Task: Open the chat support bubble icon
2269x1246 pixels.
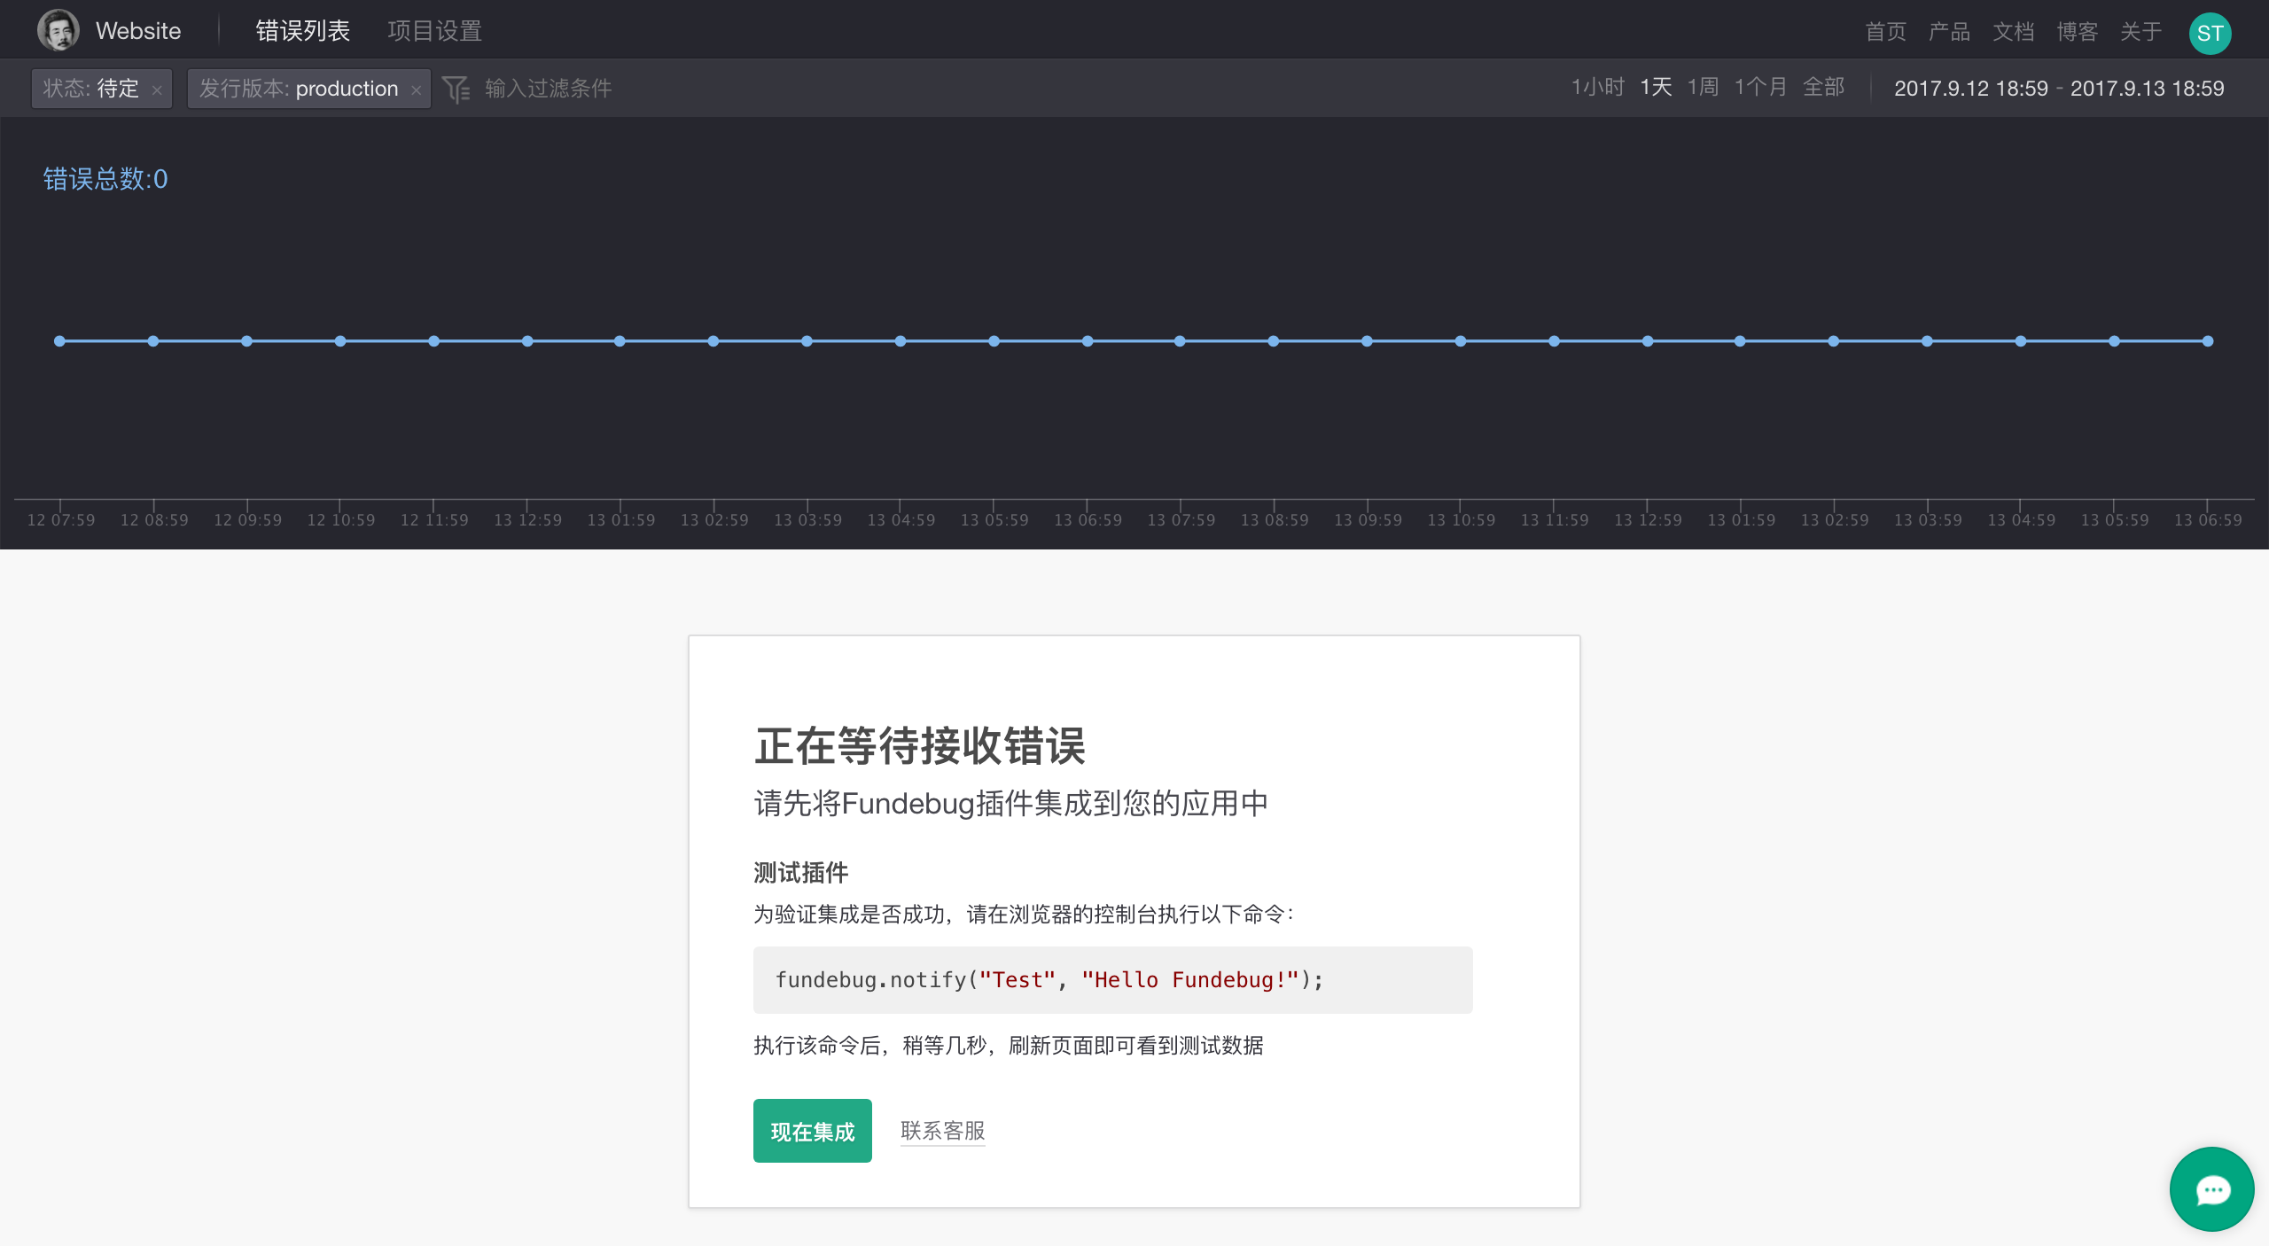Action: [x=2211, y=1189]
